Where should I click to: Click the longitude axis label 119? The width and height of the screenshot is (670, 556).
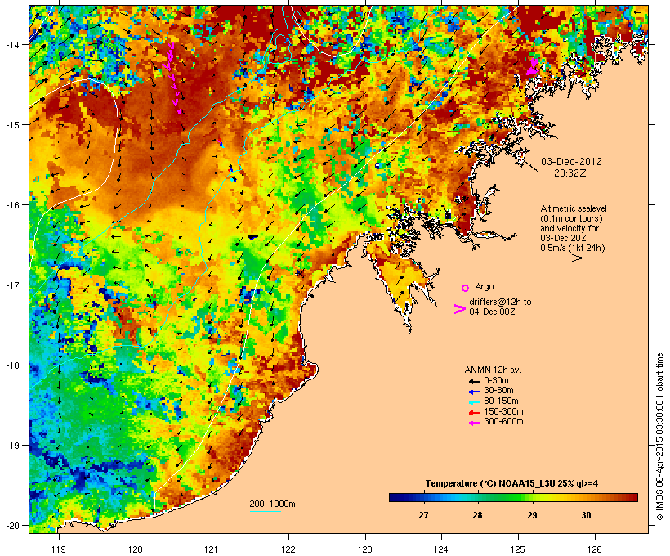59,549
